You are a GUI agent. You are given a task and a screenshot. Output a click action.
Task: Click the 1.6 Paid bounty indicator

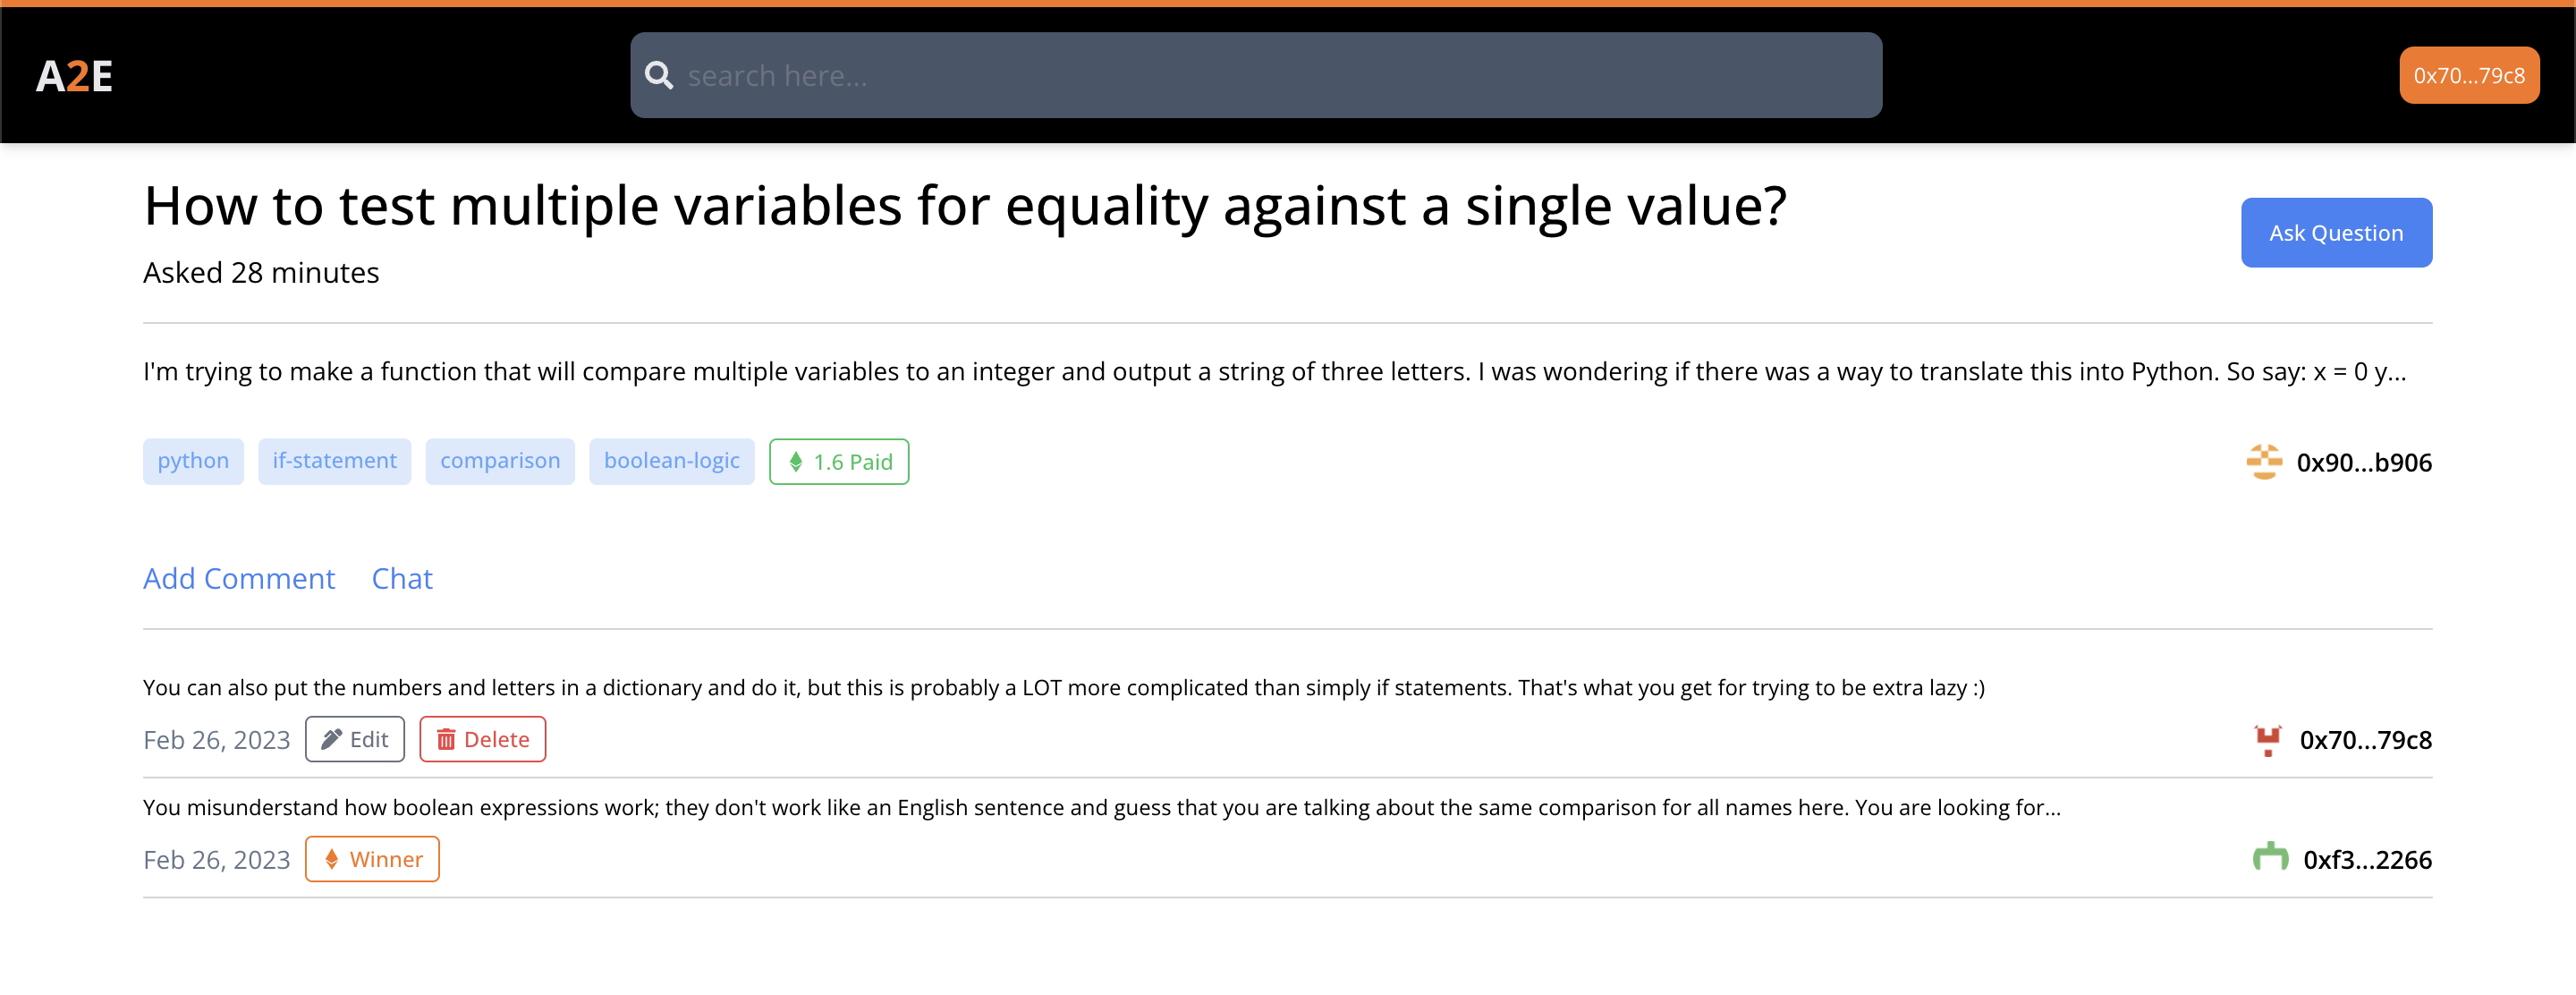click(x=838, y=462)
